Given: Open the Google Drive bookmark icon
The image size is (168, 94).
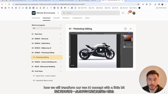Looking at the screenshot, I should [x=40, y=8].
